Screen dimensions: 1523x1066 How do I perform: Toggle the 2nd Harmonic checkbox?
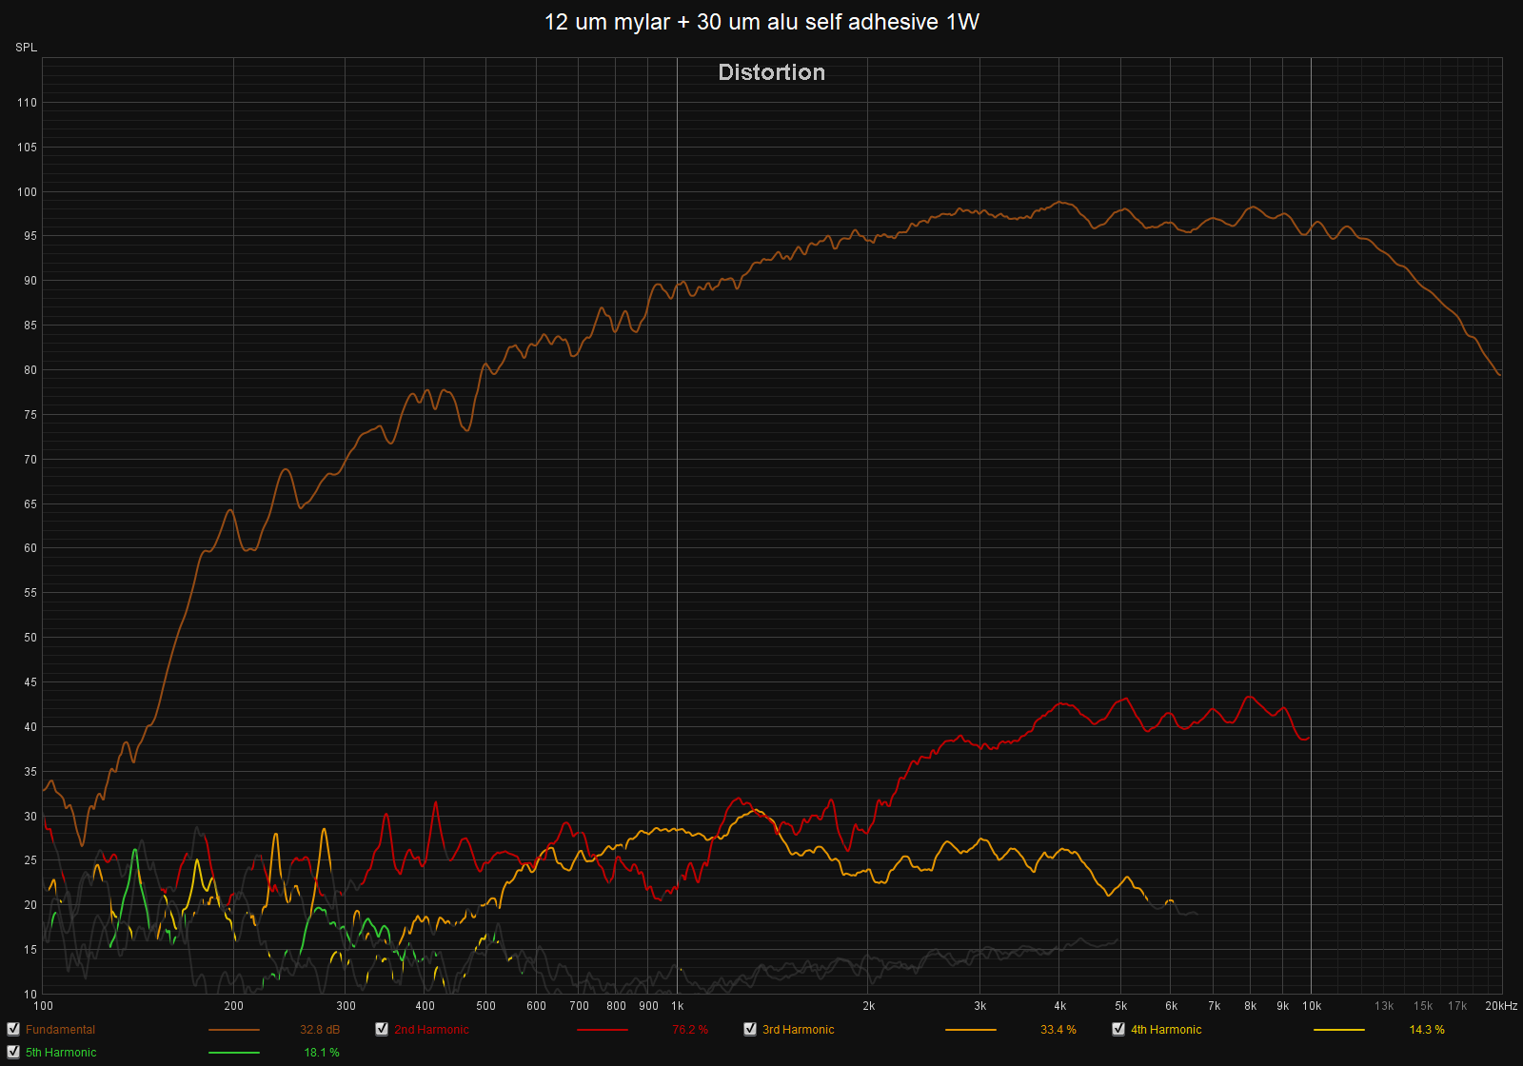[x=382, y=1029]
